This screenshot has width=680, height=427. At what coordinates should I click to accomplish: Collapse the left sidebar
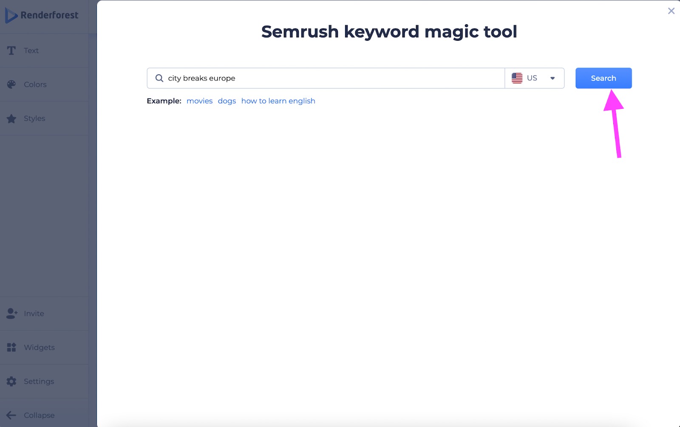click(x=32, y=415)
